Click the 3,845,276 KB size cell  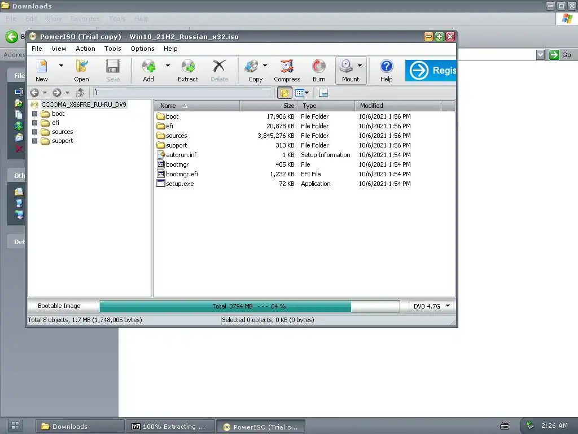click(x=275, y=136)
